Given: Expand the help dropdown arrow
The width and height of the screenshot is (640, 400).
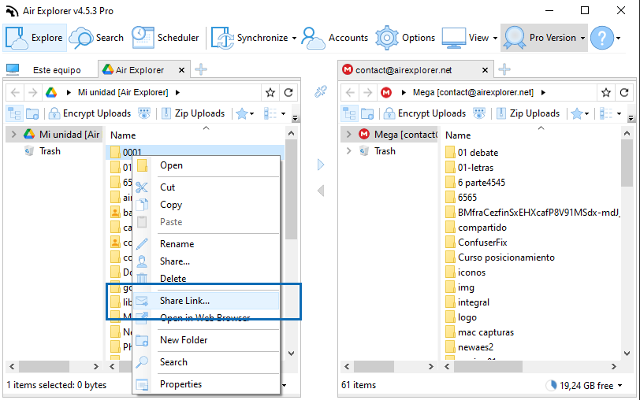Looking at the screenshot, I should click(x=619, y=39).
